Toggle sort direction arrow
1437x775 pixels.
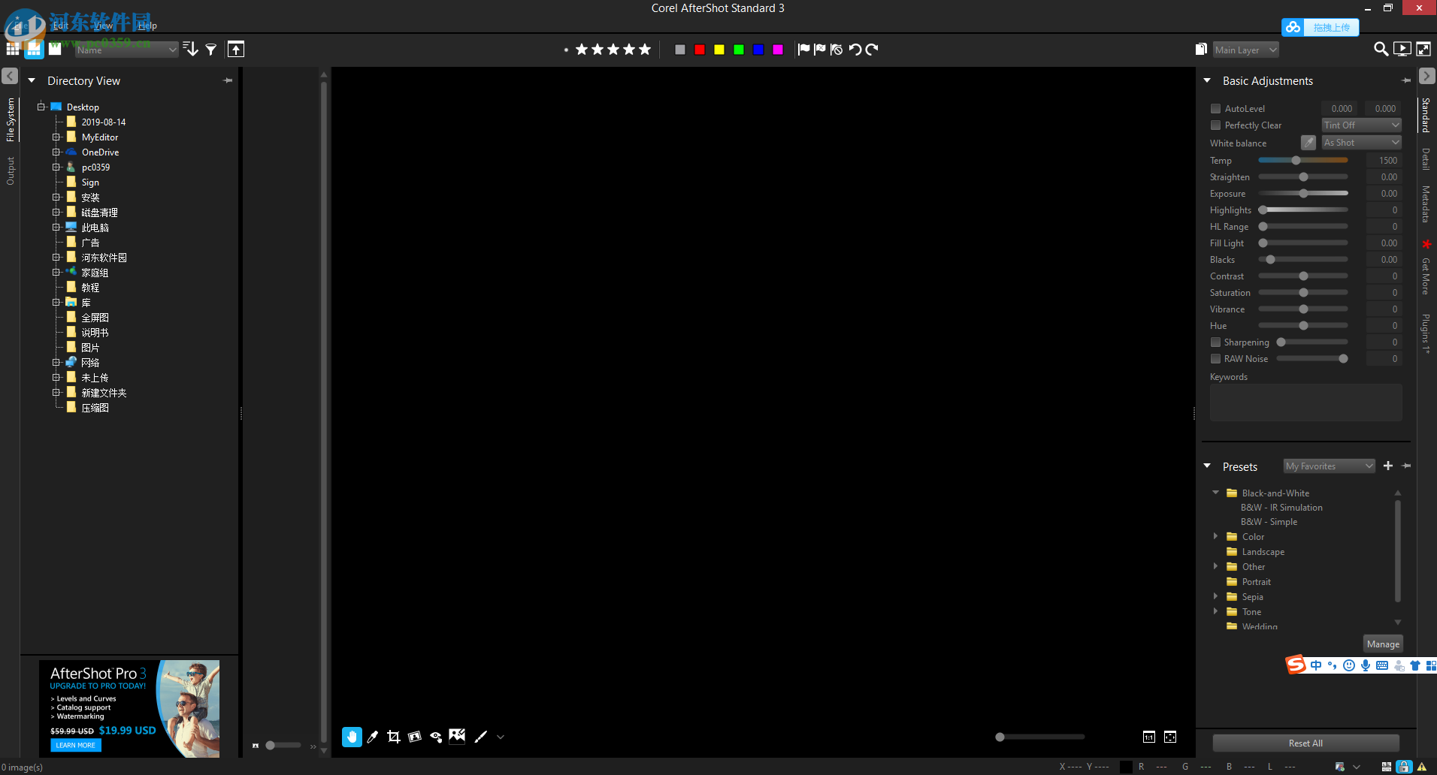(x=191, y=49)
